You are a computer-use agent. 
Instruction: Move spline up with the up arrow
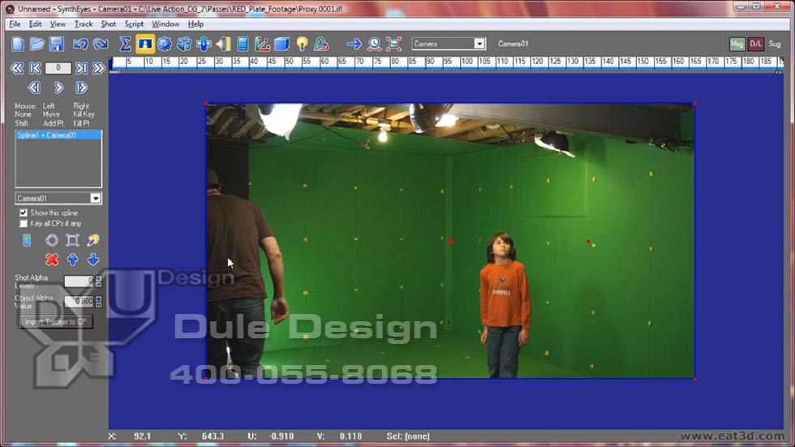[x=73, y=260]
